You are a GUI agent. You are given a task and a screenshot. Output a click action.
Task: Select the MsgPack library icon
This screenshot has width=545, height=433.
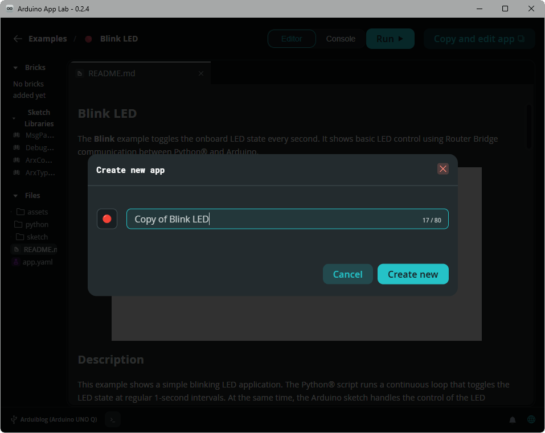[x=17, y=135]
